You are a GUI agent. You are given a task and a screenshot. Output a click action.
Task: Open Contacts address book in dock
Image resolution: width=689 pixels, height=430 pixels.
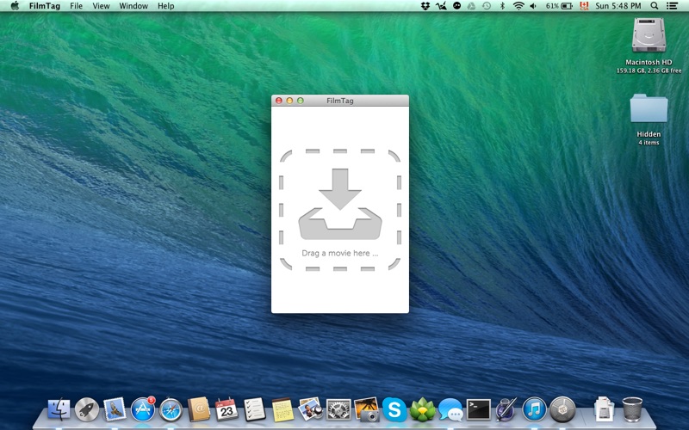click(199, 409)
